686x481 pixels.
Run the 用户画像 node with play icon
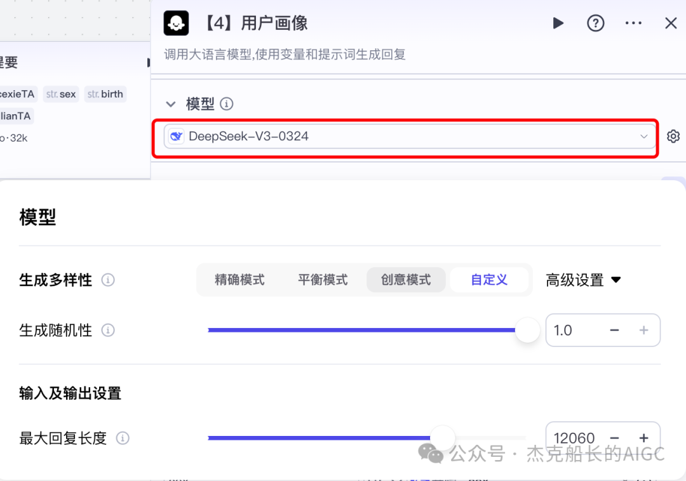pyautogui.click(x=558, y=23)
